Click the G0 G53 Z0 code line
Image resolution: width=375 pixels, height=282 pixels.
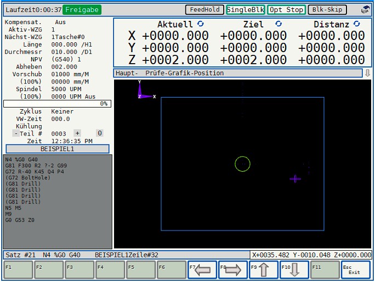pyautogui.click(x=20, y=220)
